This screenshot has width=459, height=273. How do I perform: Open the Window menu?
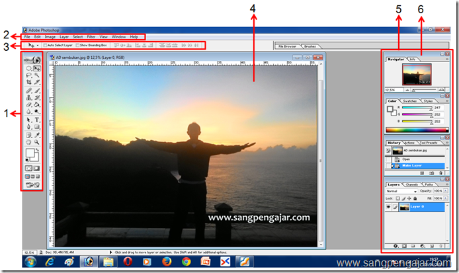coord(118,37)
